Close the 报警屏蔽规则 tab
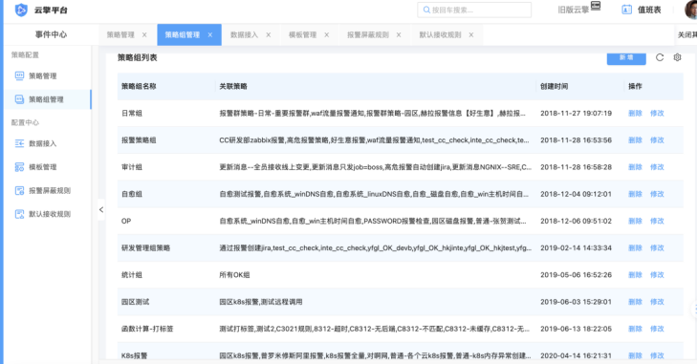Screen dimensions: 698x364 click(x=399, y=34)
